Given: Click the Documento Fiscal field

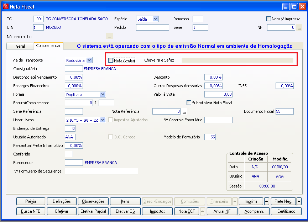Looking at the screenshot, I should point(284,111).
